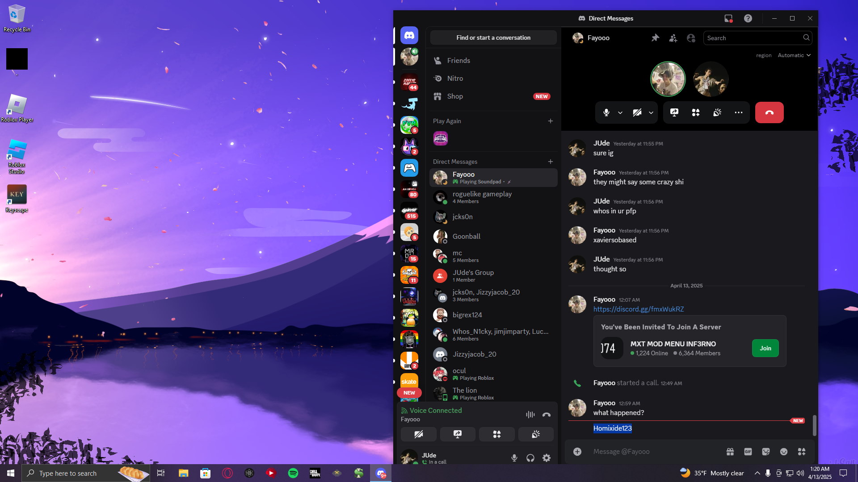Open the region Automatic dropdown
The width and height of the screenshot is (858, 482).
[794, 55]
